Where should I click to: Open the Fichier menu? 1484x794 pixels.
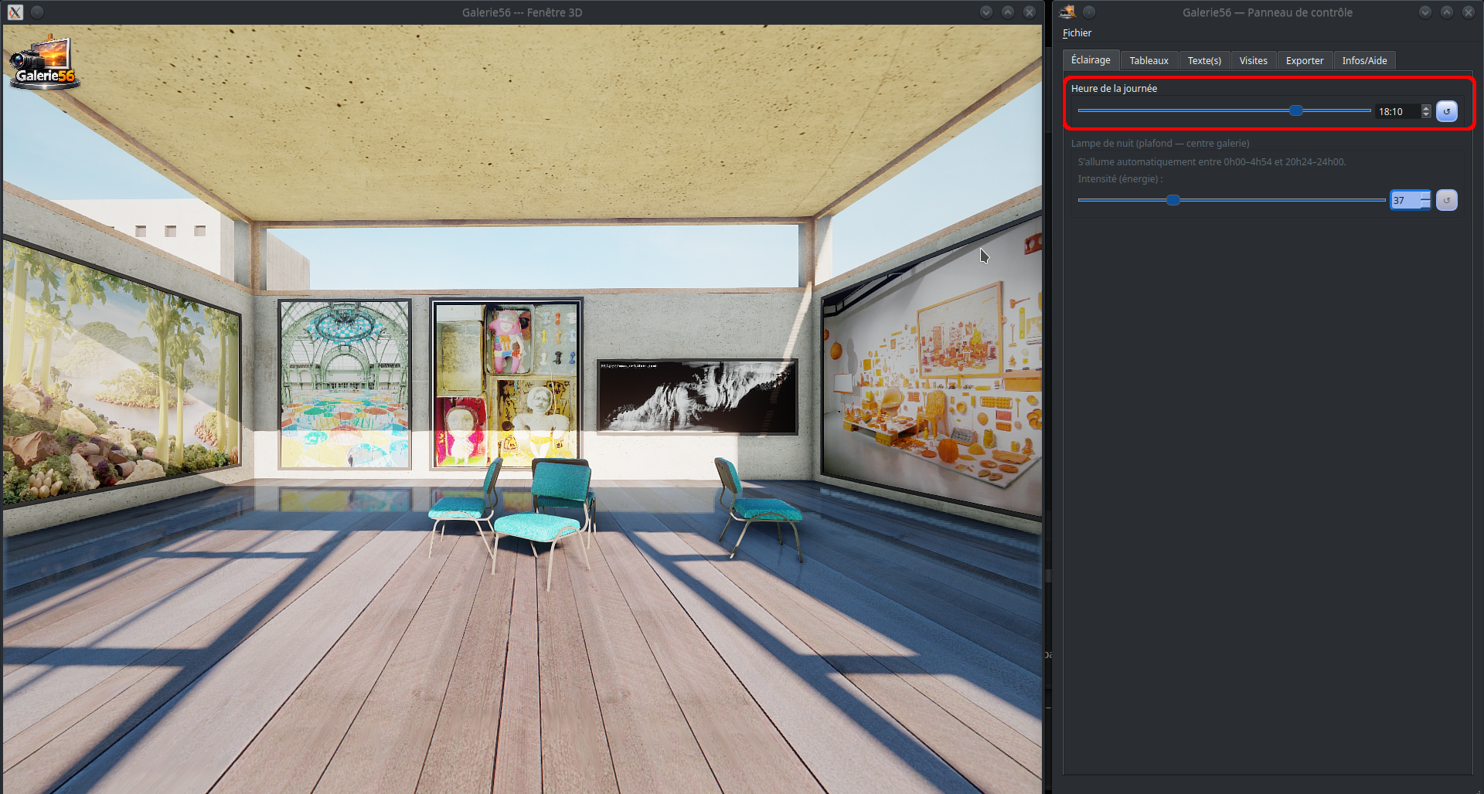1077,33
